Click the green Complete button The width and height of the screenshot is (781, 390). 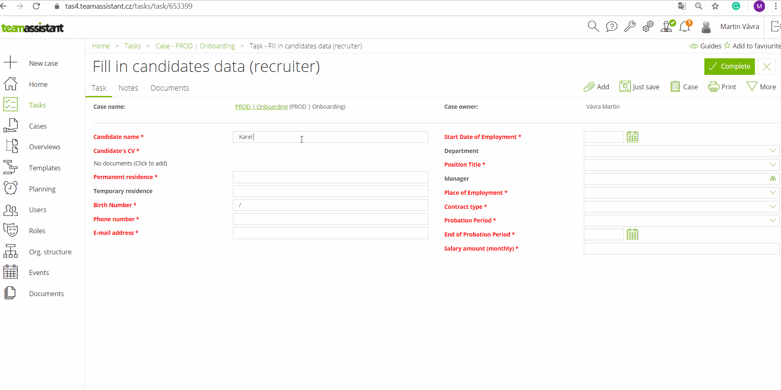729,67
